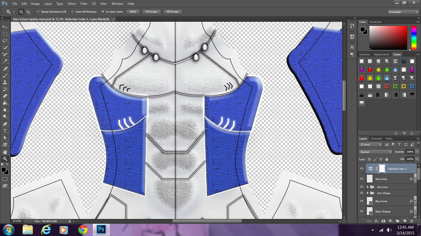Screen dimensions: 421x236
Task: Open the Essentials workspace dropdown
Action: click(403, 12)
